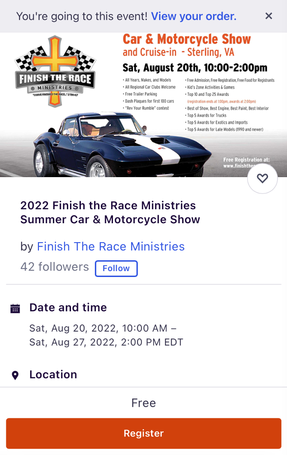Viewport: 287px width, 455px height.
Task: Select the Date and time heading
Action: point(68,308)
